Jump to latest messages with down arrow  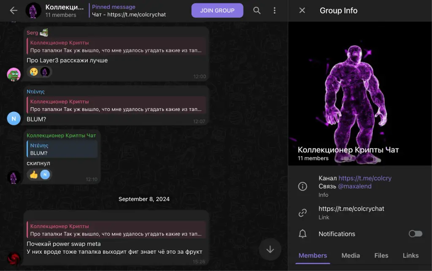(270, 249)
